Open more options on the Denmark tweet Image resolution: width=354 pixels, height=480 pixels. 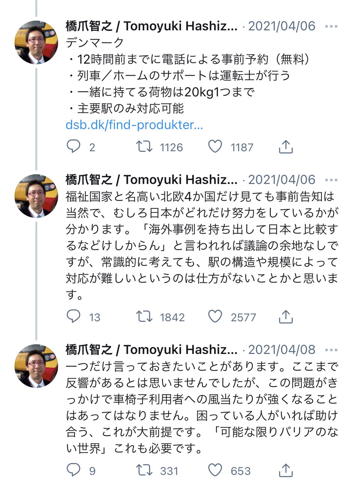pos(331,26)
